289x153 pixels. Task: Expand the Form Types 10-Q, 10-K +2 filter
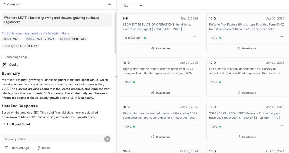click(20, 46)
